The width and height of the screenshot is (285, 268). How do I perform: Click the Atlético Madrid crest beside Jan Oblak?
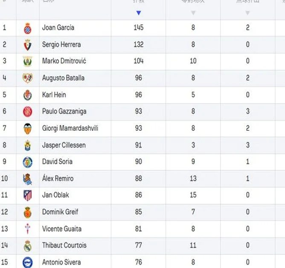(28, 196)
